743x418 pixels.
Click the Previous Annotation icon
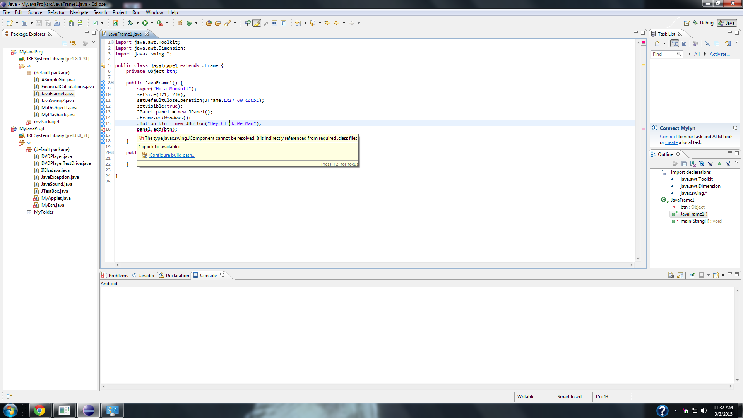(312, 23)
